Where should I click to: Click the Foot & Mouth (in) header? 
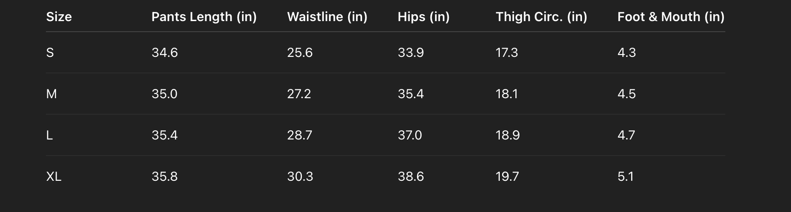(670, 17)
